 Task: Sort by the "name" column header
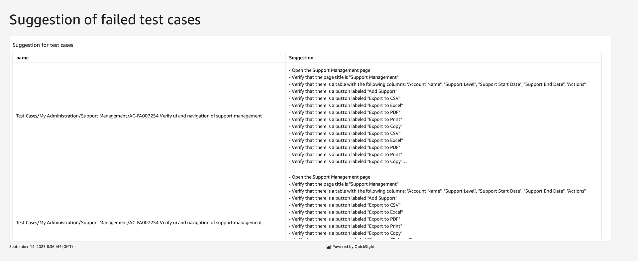tap(23, 58)
